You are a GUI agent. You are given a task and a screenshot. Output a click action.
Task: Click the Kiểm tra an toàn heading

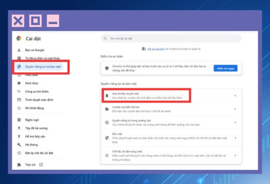111,56
